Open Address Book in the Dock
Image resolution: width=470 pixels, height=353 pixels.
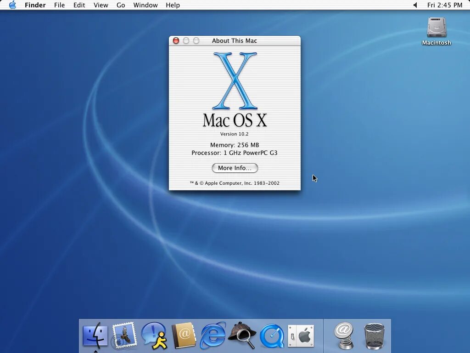[184, 336]
